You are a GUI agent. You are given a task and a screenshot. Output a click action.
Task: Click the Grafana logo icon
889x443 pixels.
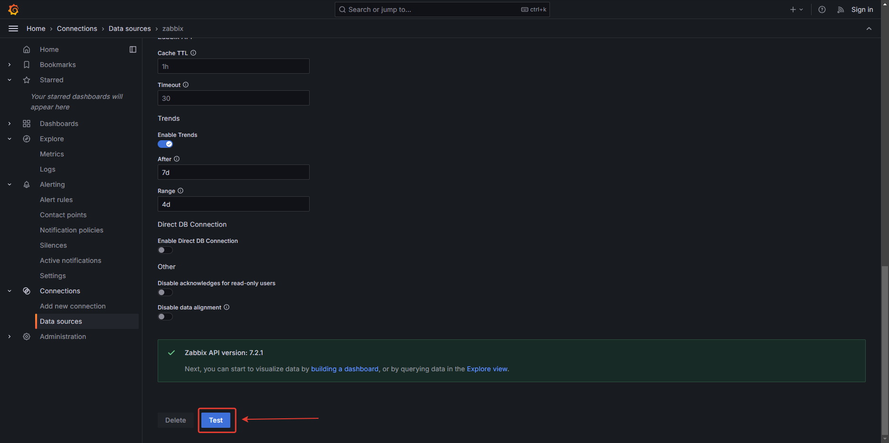point(13,10)
